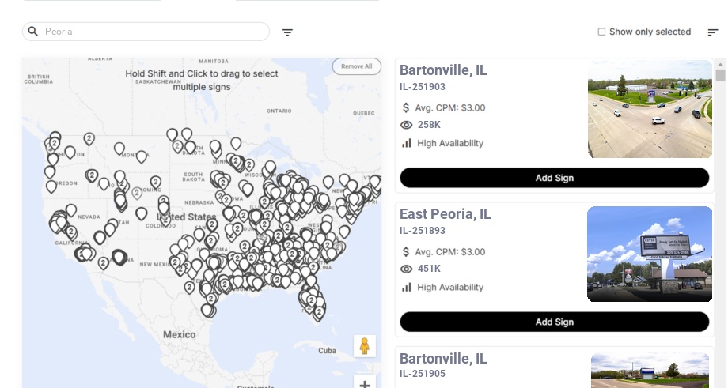728x388 pixels.
Task: Click the eye impressions icon for East Peoria
Action: [x=407, y=269]
